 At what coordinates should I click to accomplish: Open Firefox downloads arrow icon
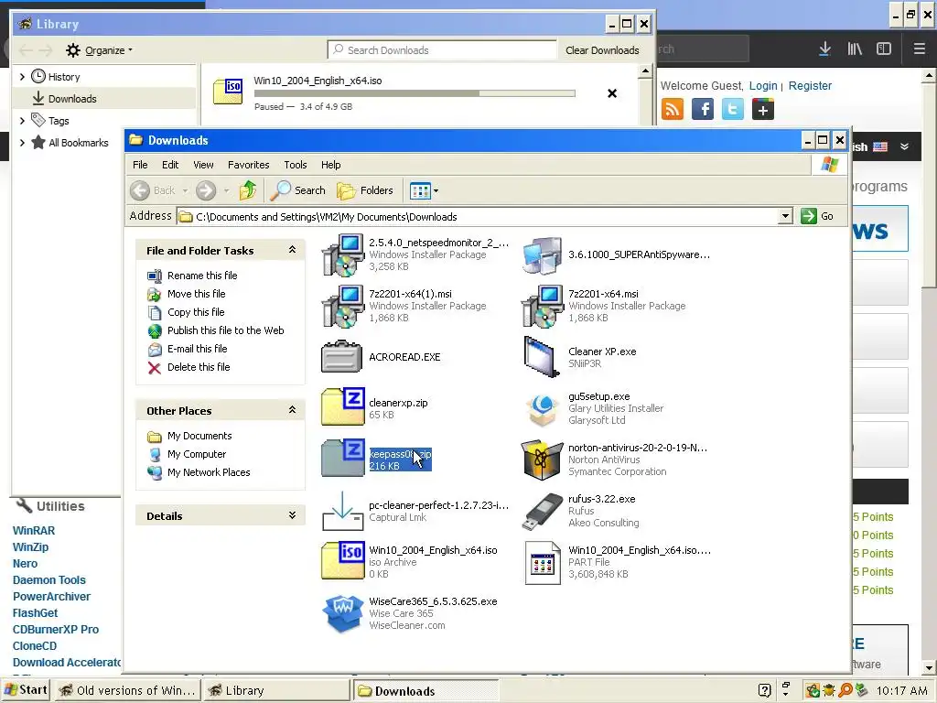point(824,49)
